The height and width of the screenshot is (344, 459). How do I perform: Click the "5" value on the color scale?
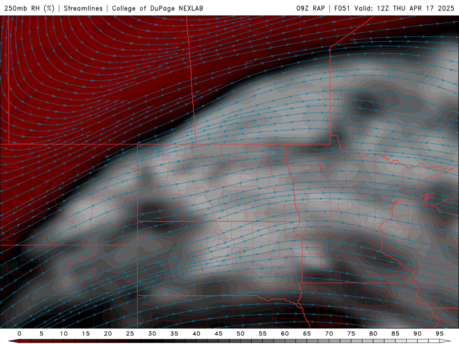pos(41,334)
